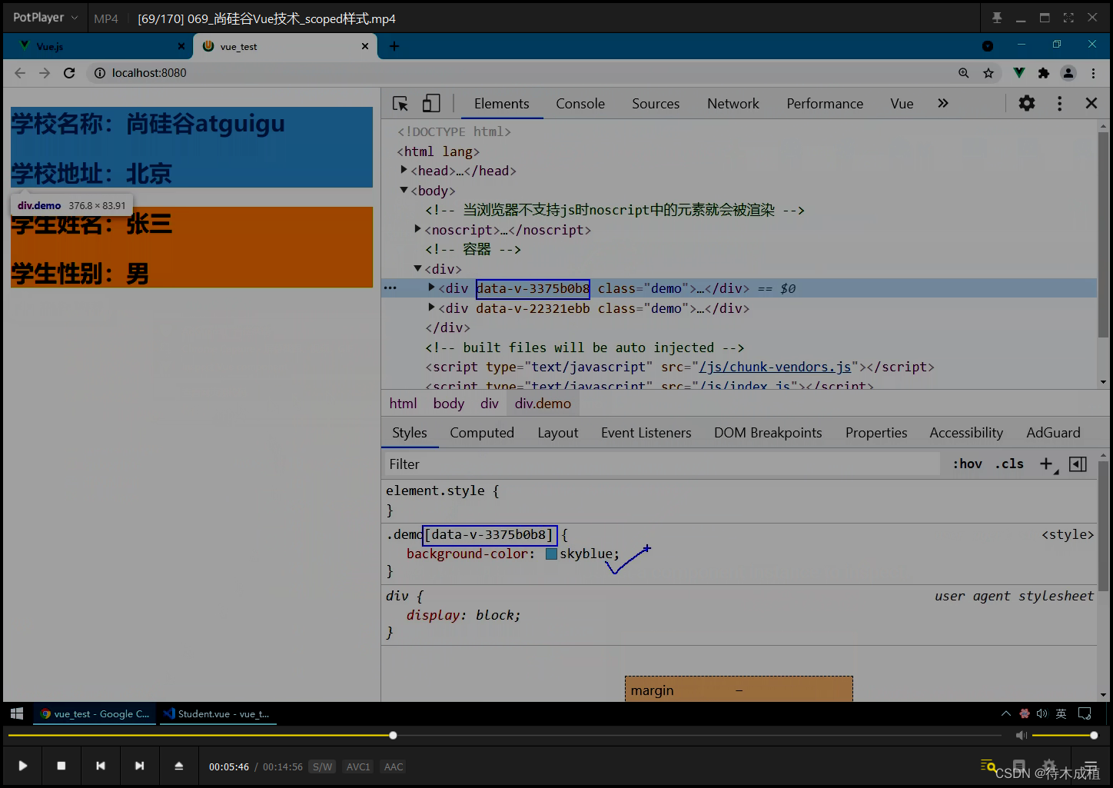Select the Elements tab
Screen dimensions: 1113x788
pos(501,104)
